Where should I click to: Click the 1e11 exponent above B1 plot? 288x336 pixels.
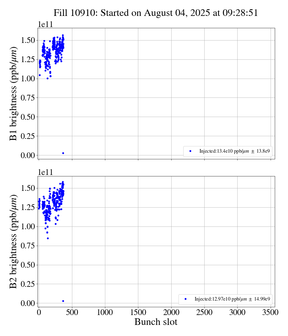pos(45,25)
